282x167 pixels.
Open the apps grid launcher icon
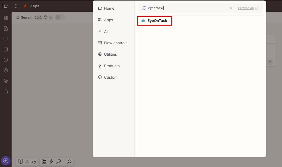tap(17, 6)
